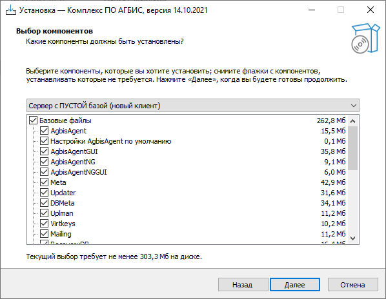The width and height of the screenshot is (386, 299).
Task: Close the installer window
Action: point(371,10)
